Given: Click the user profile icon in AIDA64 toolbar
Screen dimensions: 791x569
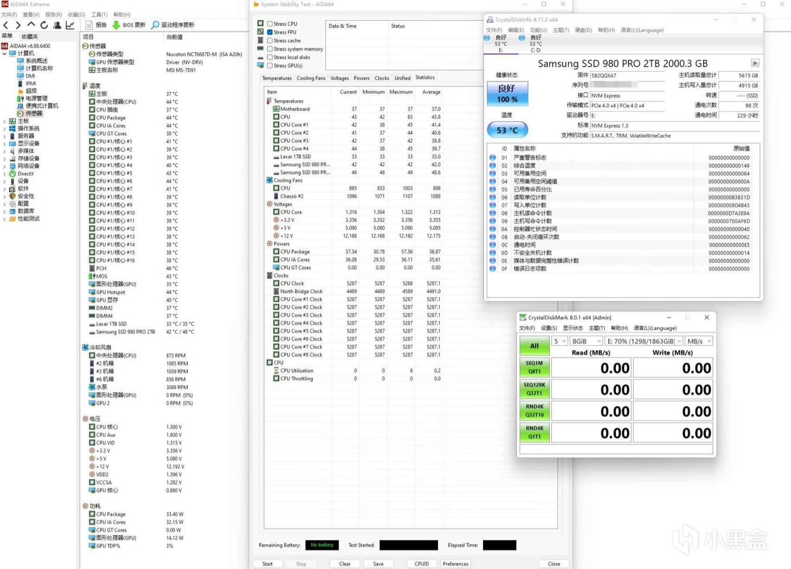Looking at the screenshot, I should [x=57, y=25].
